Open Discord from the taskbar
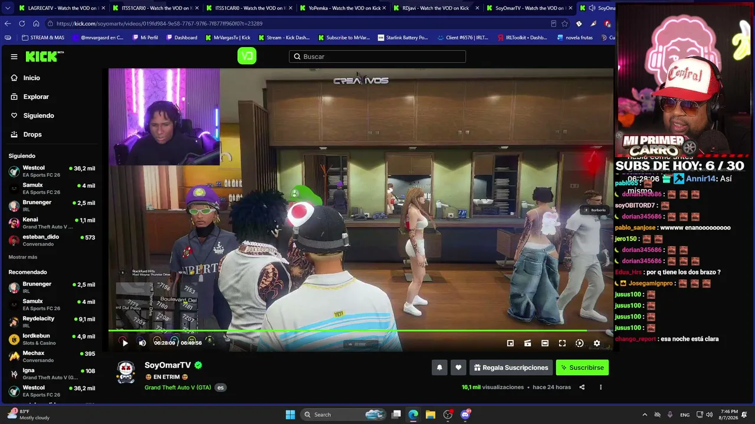Viewport: 755px width, 424px height. [465, 415]
